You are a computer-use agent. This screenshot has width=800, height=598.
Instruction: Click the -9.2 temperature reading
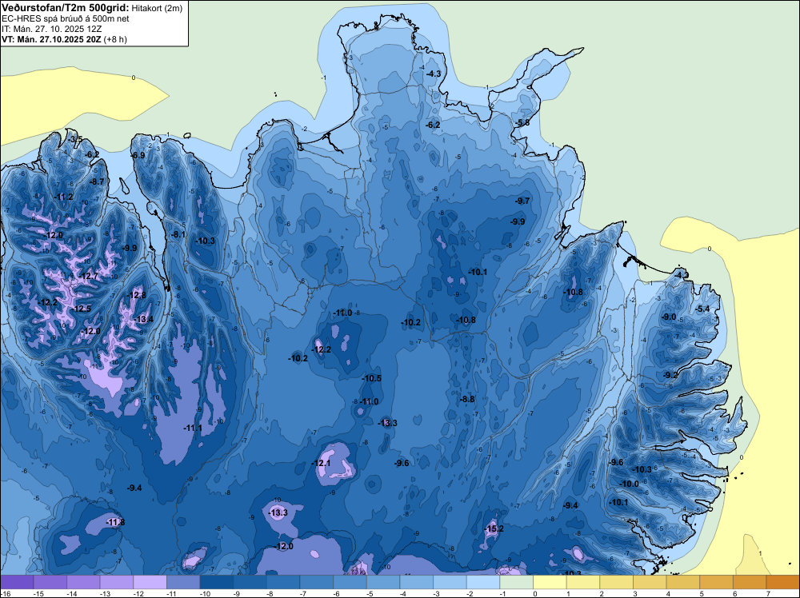670,375
